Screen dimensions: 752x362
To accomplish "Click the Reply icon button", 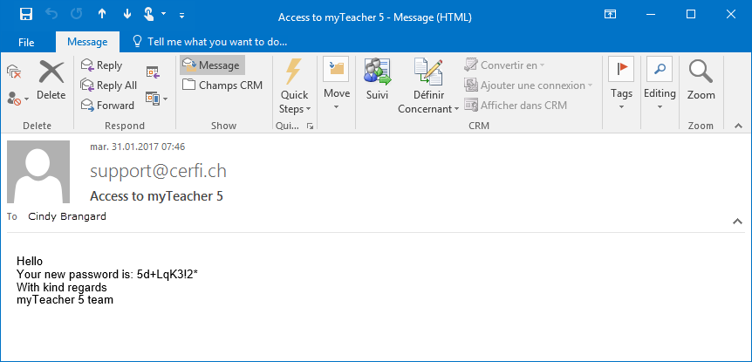I will click(x=101, y=65).
